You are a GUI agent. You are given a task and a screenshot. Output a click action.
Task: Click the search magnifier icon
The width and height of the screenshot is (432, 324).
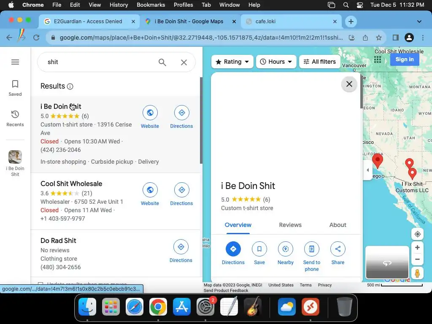tap(162, 62)
